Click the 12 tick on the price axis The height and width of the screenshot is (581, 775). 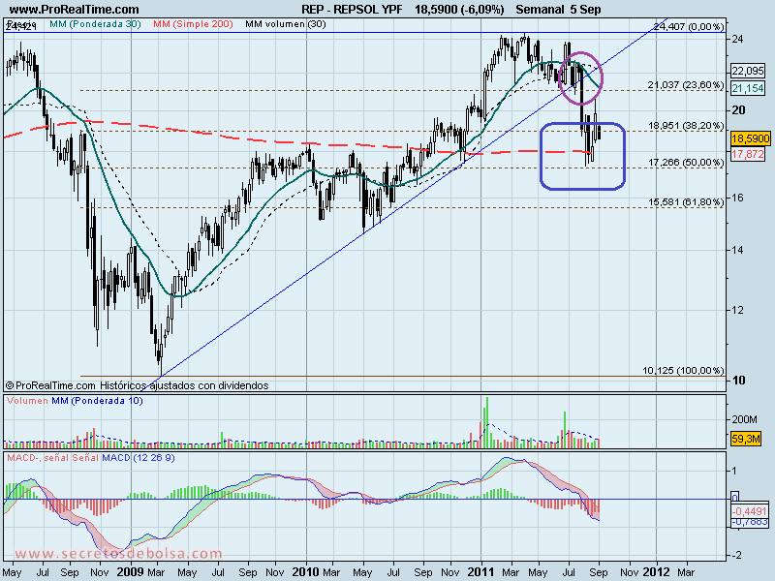737,310
